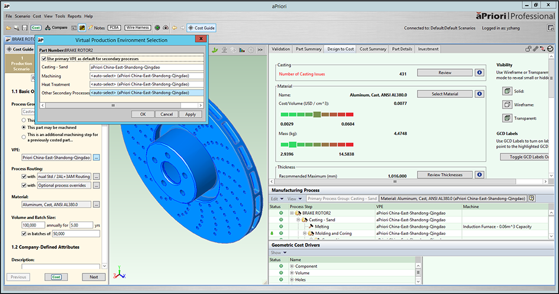The height and width of the screenshot is (294, 559).
Task: Go back with the yellow left arrow
Action: (175, 28)
